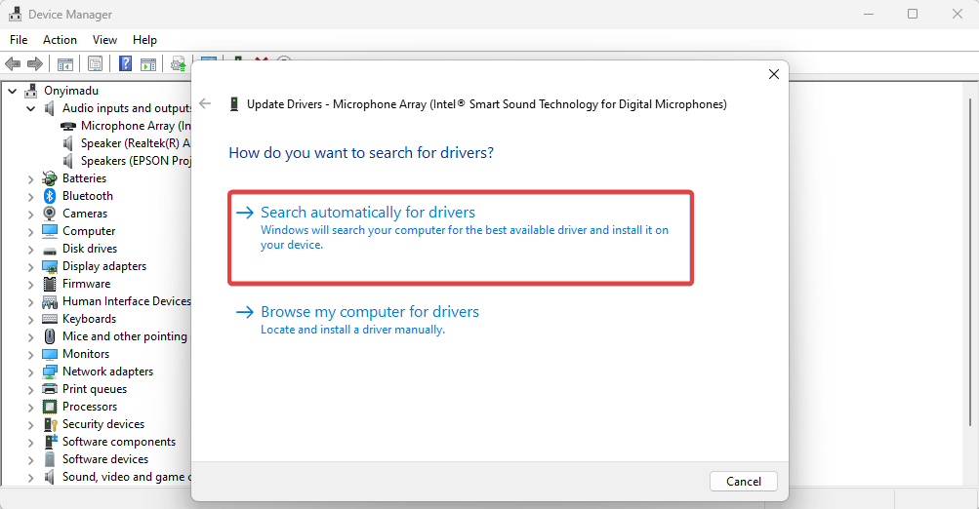
Task: Expand the Network adapters chevron
Action: pyautogui.click(x=30, y=372)
